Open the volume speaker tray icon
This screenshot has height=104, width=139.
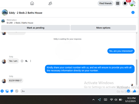point(116,100)
